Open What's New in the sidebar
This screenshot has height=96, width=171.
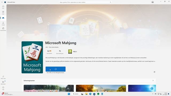[3, 77]
